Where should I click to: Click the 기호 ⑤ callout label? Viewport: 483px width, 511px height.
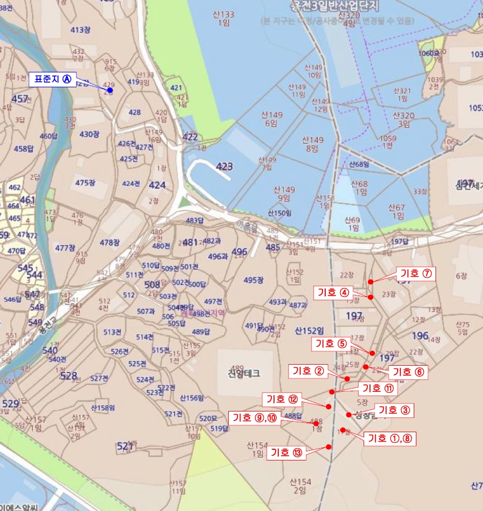[331, 344]
